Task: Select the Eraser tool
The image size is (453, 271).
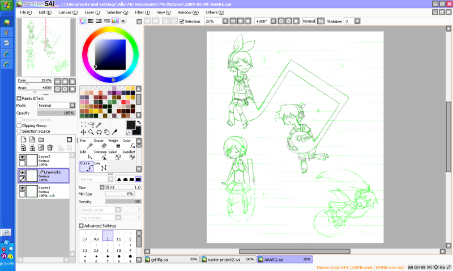Action: point(101,144)
